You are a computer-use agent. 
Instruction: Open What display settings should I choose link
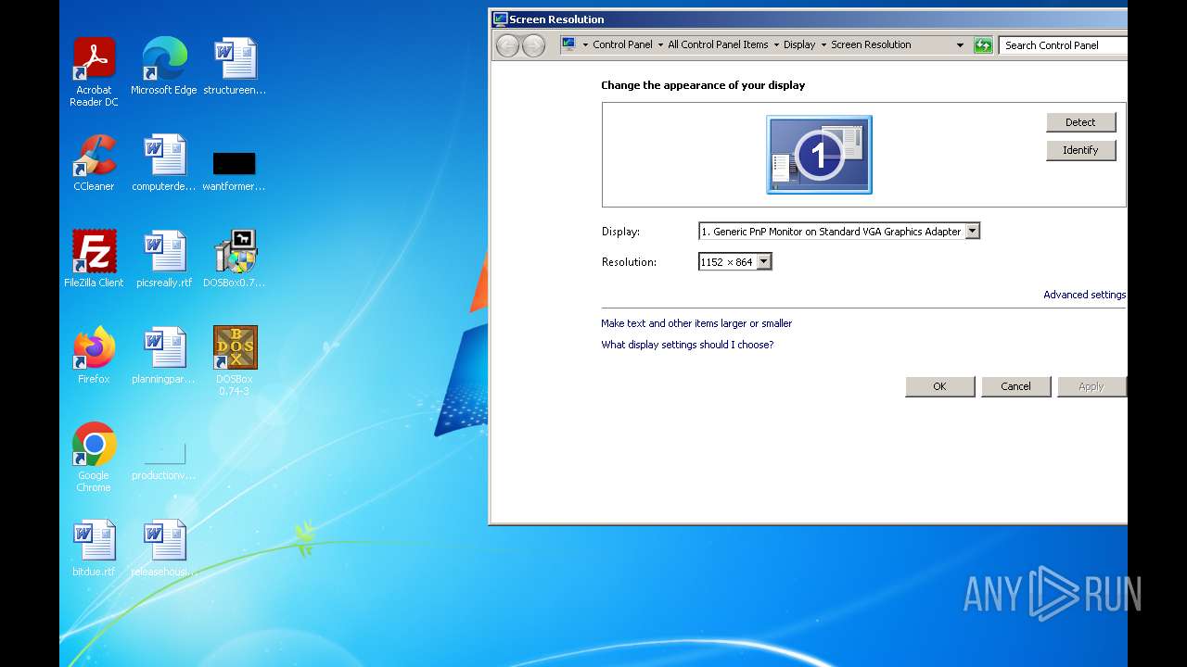[687, 345]
